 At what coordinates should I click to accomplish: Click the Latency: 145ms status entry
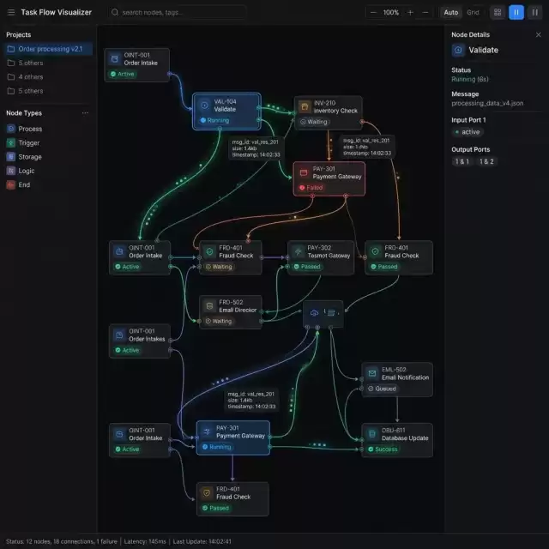coord(145,541)
